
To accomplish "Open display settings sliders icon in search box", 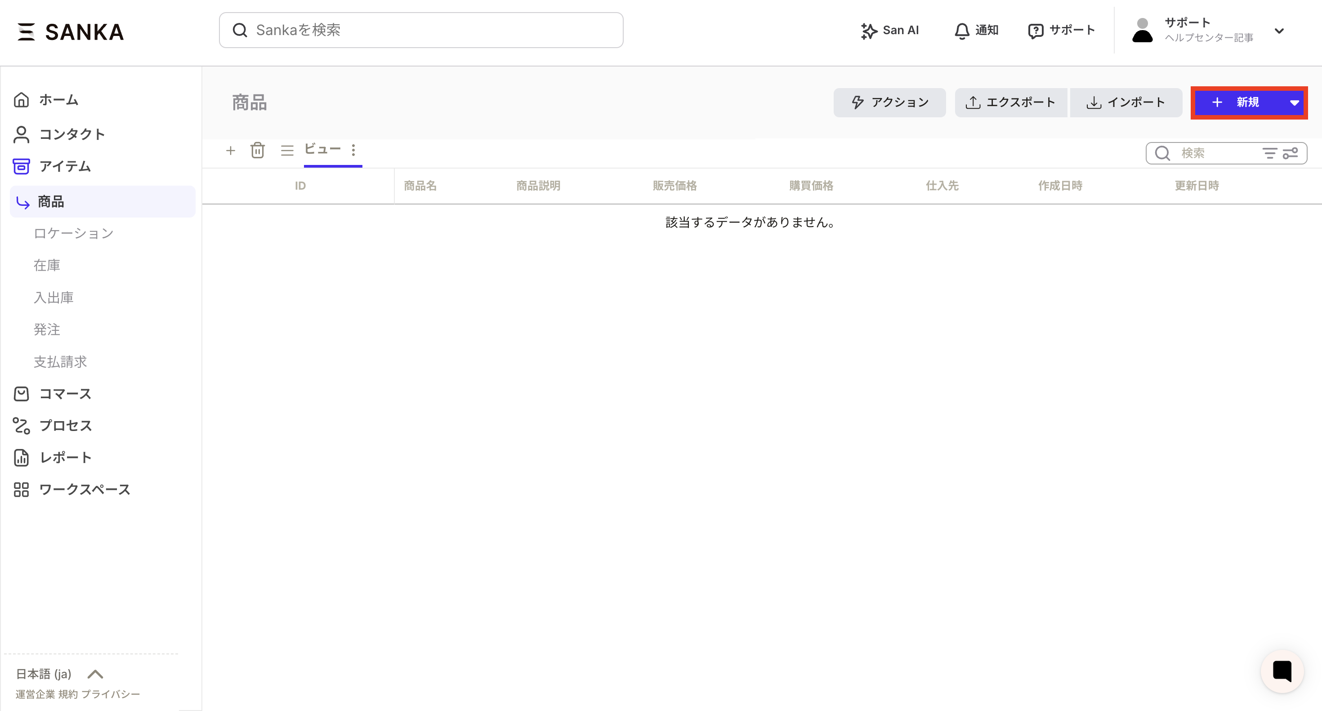I will 1290,153.
